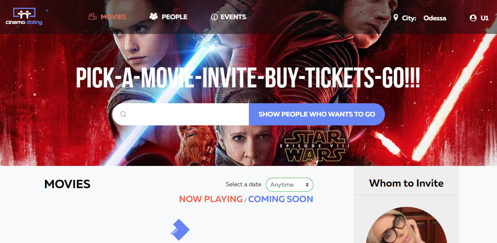Click Show People Who Wants To Go
497x243 pixels.
317,114
